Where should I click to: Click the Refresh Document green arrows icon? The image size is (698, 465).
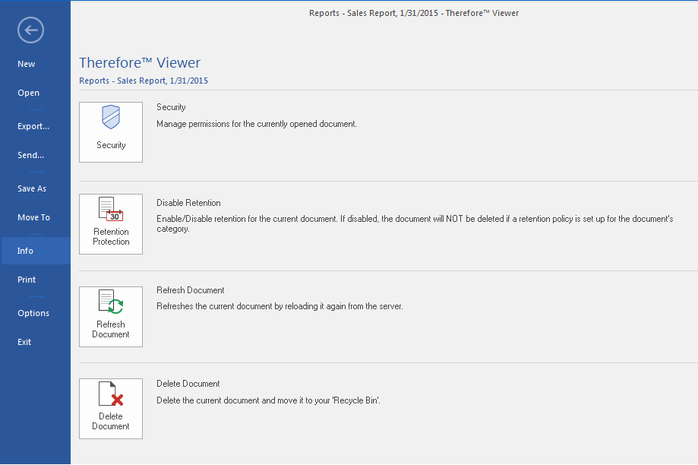pos(111,302)
